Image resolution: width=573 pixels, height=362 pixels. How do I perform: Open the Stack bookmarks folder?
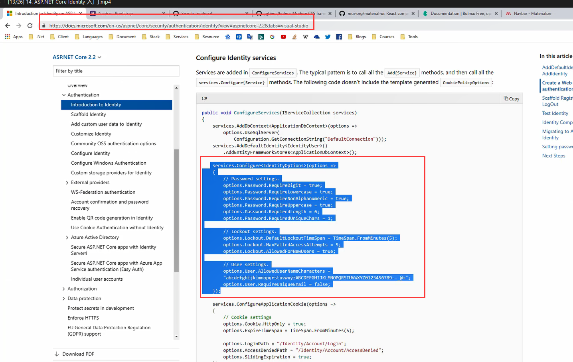click(x=151, y=37)
